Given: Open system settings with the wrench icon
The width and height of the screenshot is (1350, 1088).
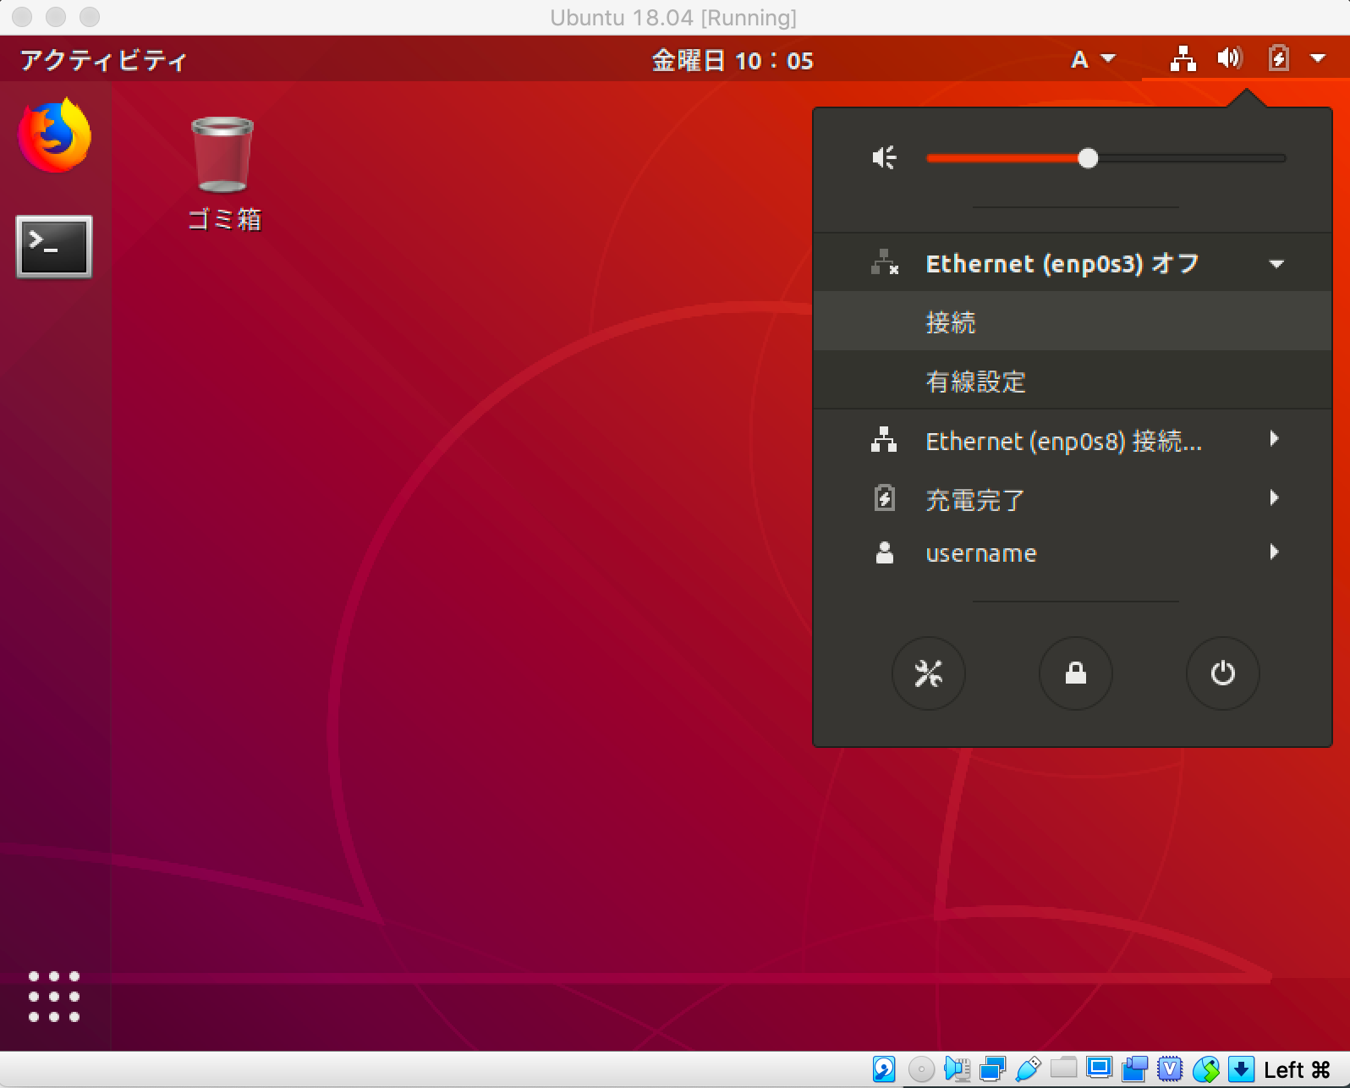Looking at the screenshot, I should click(x=929, y=673).
